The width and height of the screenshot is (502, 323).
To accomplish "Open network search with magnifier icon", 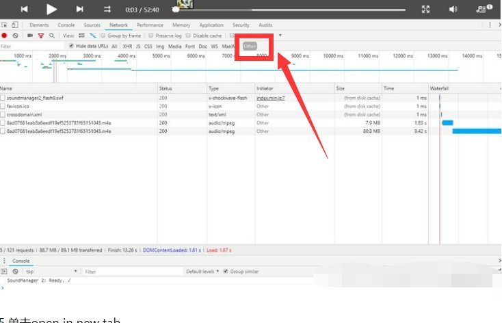I will pos(51,36).
